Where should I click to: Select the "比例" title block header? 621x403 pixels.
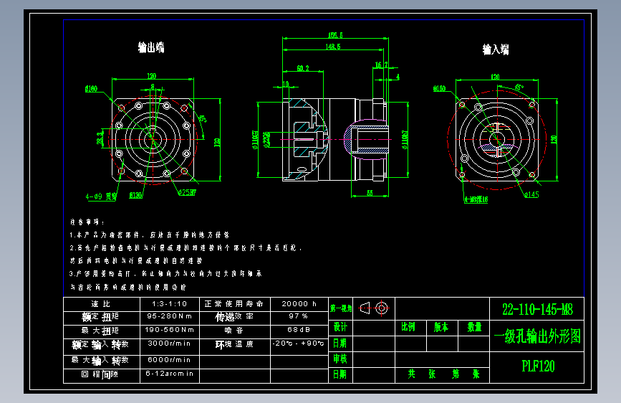[x=408, y=327]
